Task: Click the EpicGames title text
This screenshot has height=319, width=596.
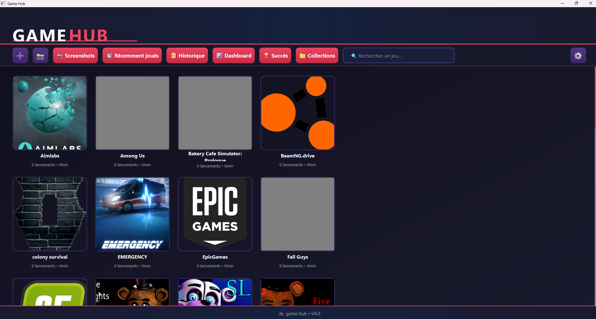Action: [x=215, y=257]
